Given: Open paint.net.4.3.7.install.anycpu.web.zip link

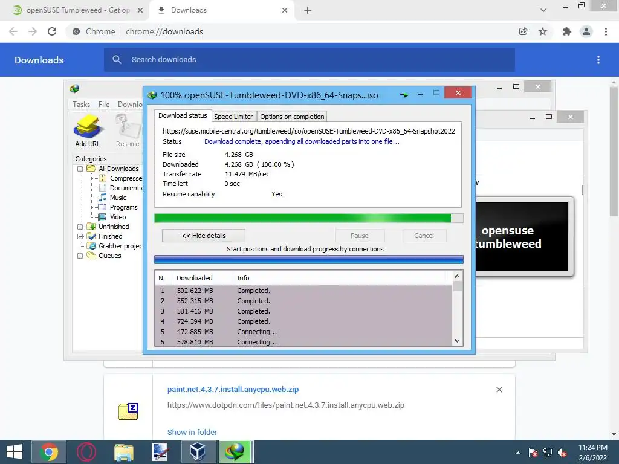Looking at the screenshot, I should click(233, 390).
